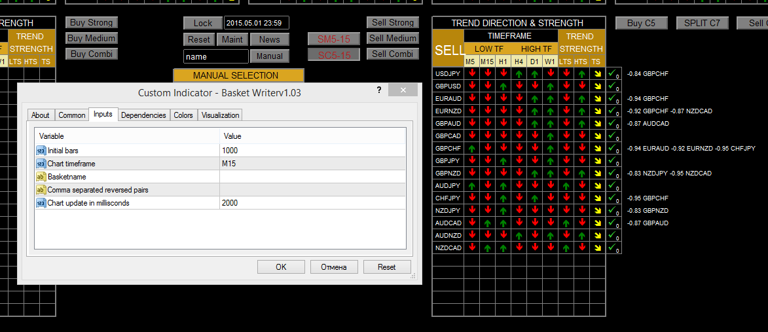Click the integer icon beside Initial bars

pyautogui.click(x=41, y=151)
